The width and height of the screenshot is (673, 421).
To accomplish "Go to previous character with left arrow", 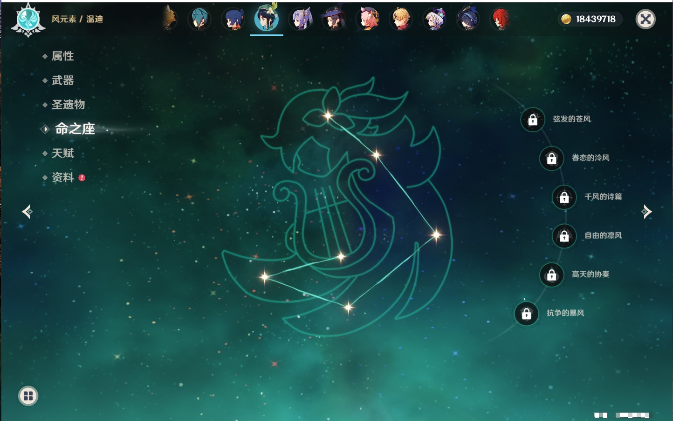I will (x=27, y=212).
